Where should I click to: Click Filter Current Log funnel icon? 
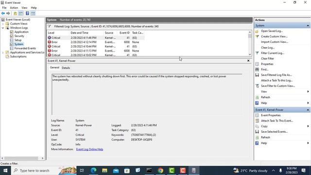pyautogui.click(x=257, y=53)
